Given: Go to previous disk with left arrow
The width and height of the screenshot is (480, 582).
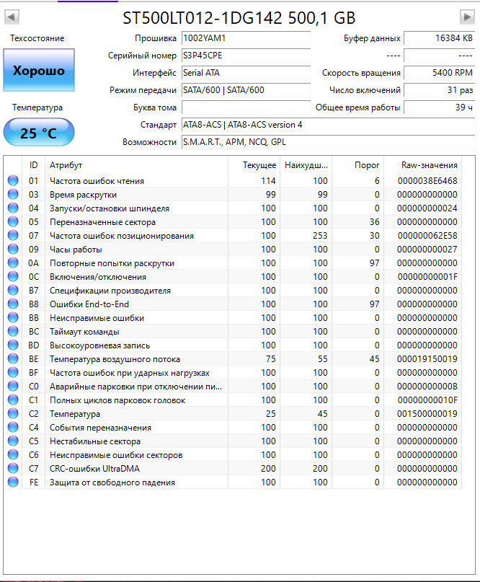Looking at the screenshot, I should click(12, 17).
